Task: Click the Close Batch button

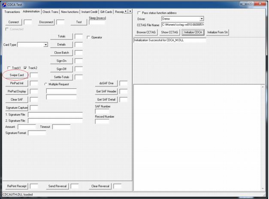Action: point(61,53)
